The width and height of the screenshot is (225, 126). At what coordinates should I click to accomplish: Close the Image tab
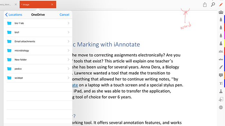pos(52,4)
